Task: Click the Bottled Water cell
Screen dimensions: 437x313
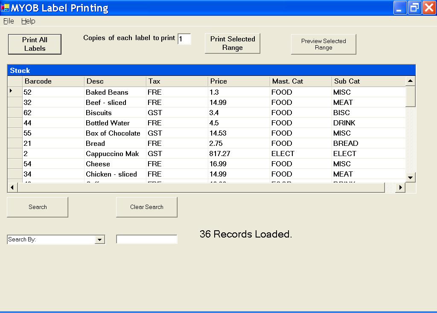Action: point(115,123)
